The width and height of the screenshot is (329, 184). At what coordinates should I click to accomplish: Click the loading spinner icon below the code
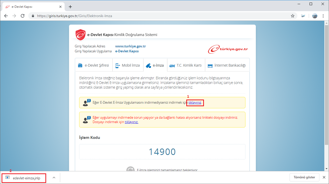pyautogui.click(x=131, y=169)
